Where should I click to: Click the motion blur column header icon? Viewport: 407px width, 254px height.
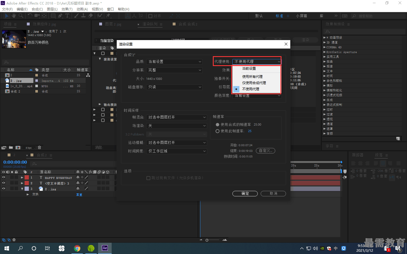99,172
